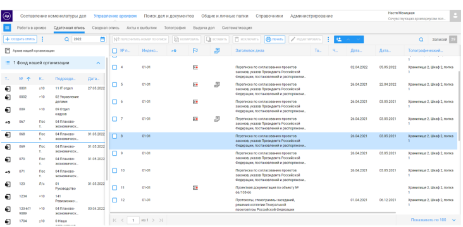Check the checkbox for row 4
Viewport: 463px width, 227px height.
(x=114, y=67)
